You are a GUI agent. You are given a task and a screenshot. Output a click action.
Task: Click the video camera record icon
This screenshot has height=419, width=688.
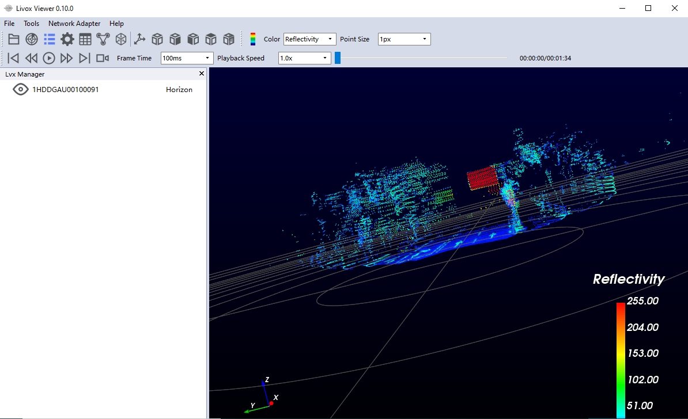tap(102, 58)
